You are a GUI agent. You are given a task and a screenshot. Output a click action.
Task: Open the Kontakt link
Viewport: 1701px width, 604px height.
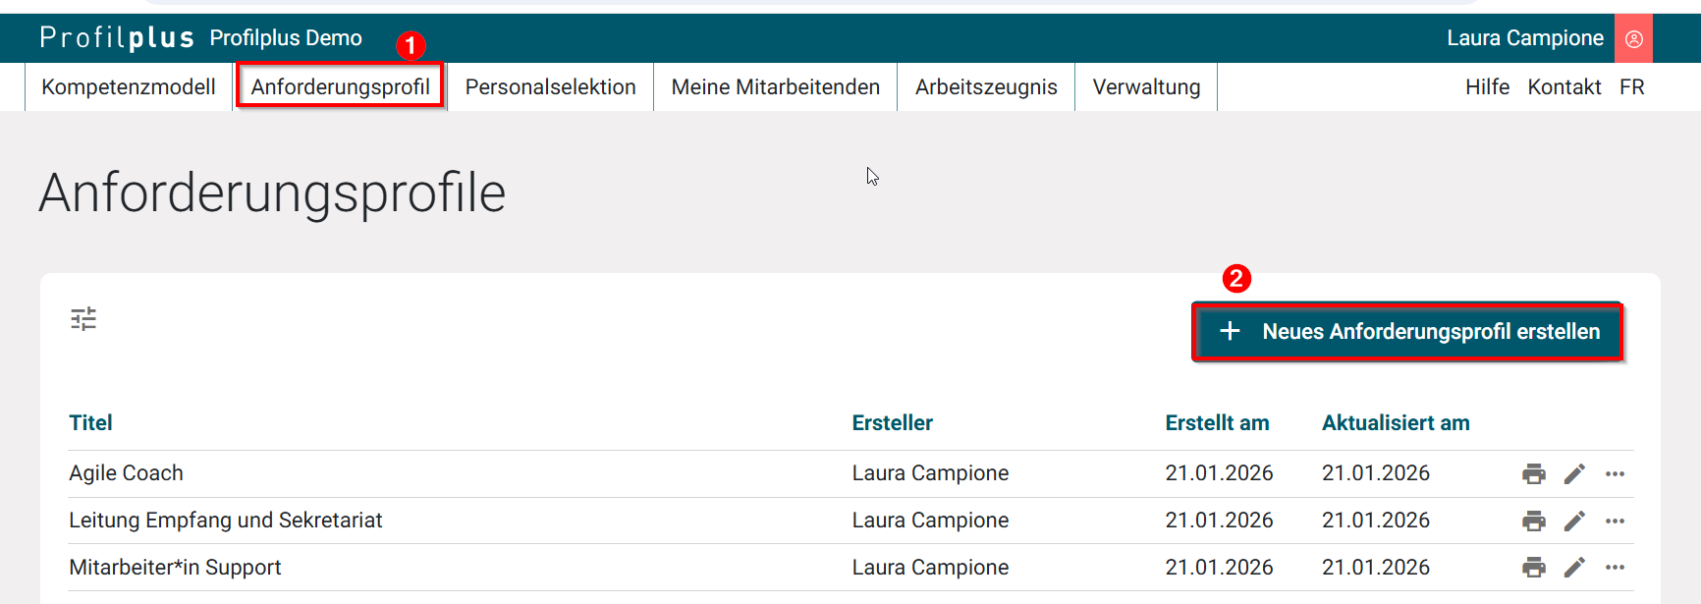click(1564, 86)
